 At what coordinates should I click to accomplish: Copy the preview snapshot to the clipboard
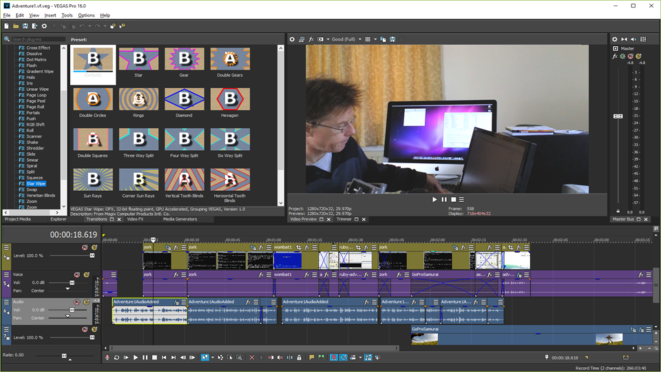[384, 39]
